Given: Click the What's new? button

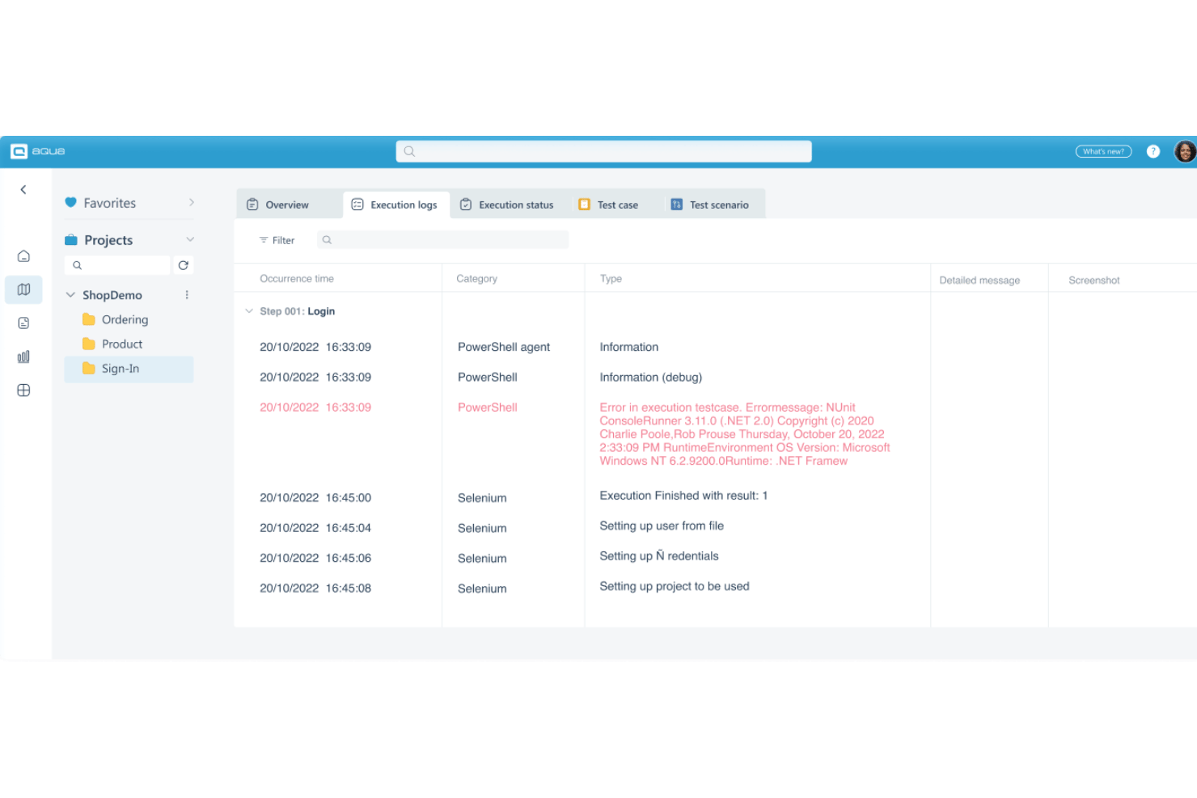Looking at the screenshot, I should (1103, 151).
